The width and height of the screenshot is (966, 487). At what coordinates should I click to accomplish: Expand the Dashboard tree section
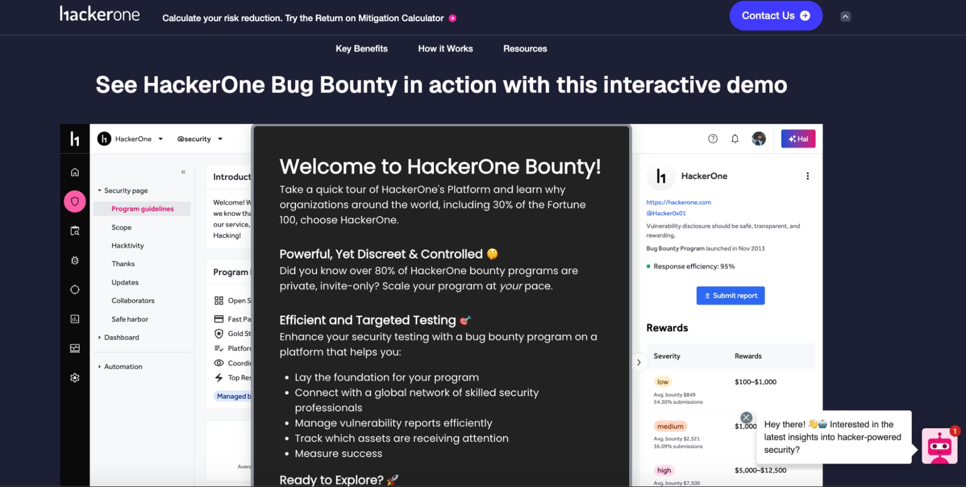click(x=100, y=337)
